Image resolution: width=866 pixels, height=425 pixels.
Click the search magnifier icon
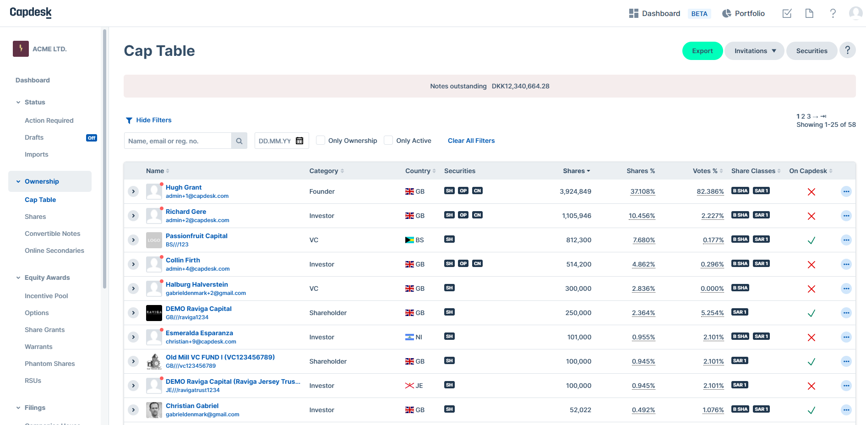239,141
